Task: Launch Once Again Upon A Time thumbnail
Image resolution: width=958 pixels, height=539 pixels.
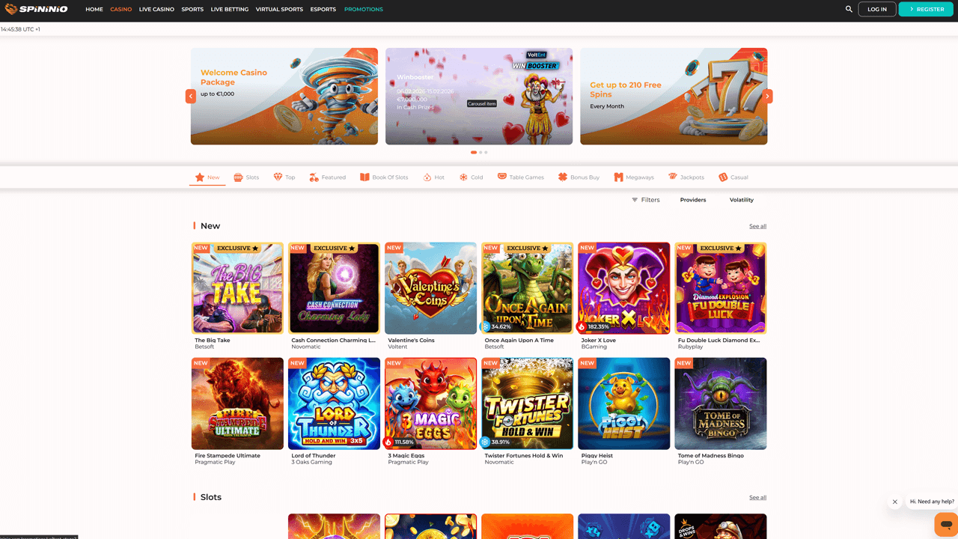Action: (527, 288)
